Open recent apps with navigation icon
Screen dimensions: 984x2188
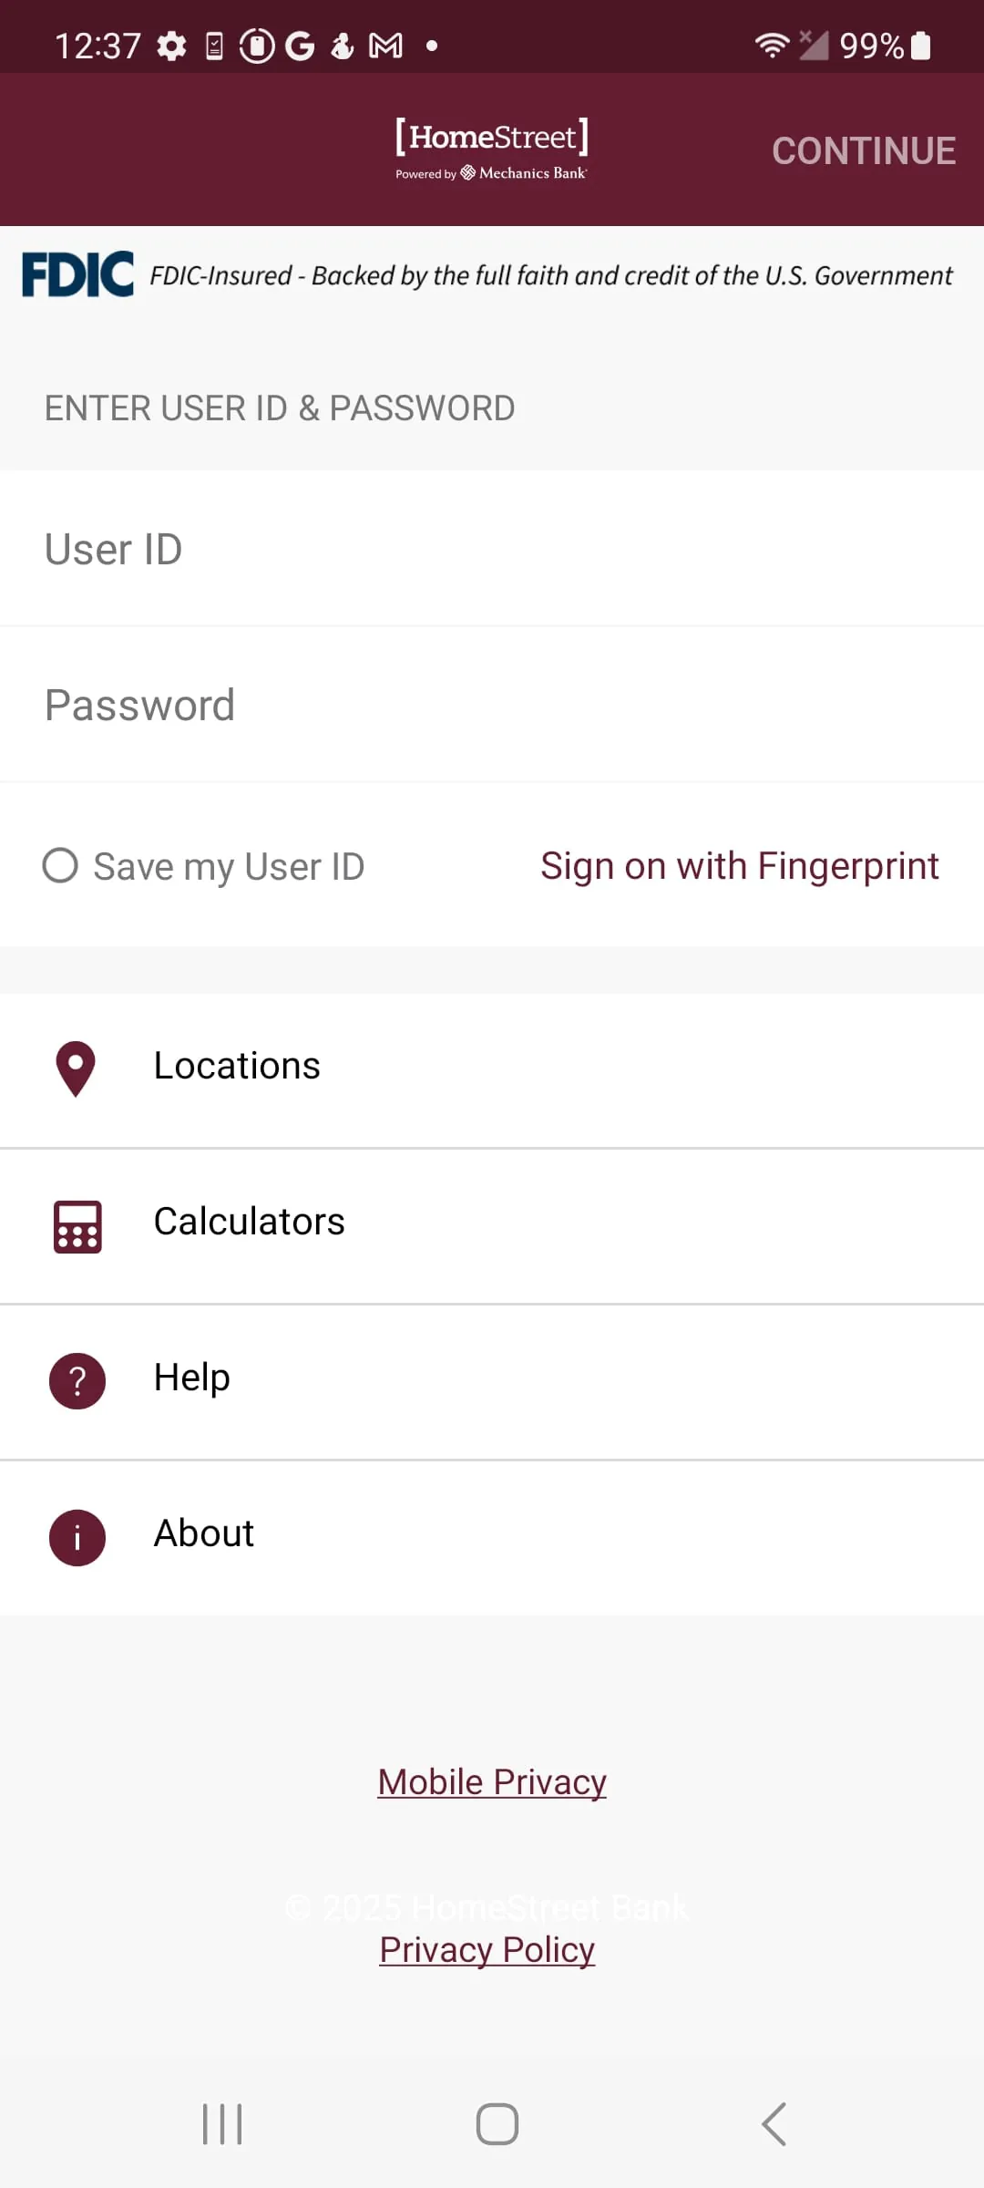point(222,2124)
